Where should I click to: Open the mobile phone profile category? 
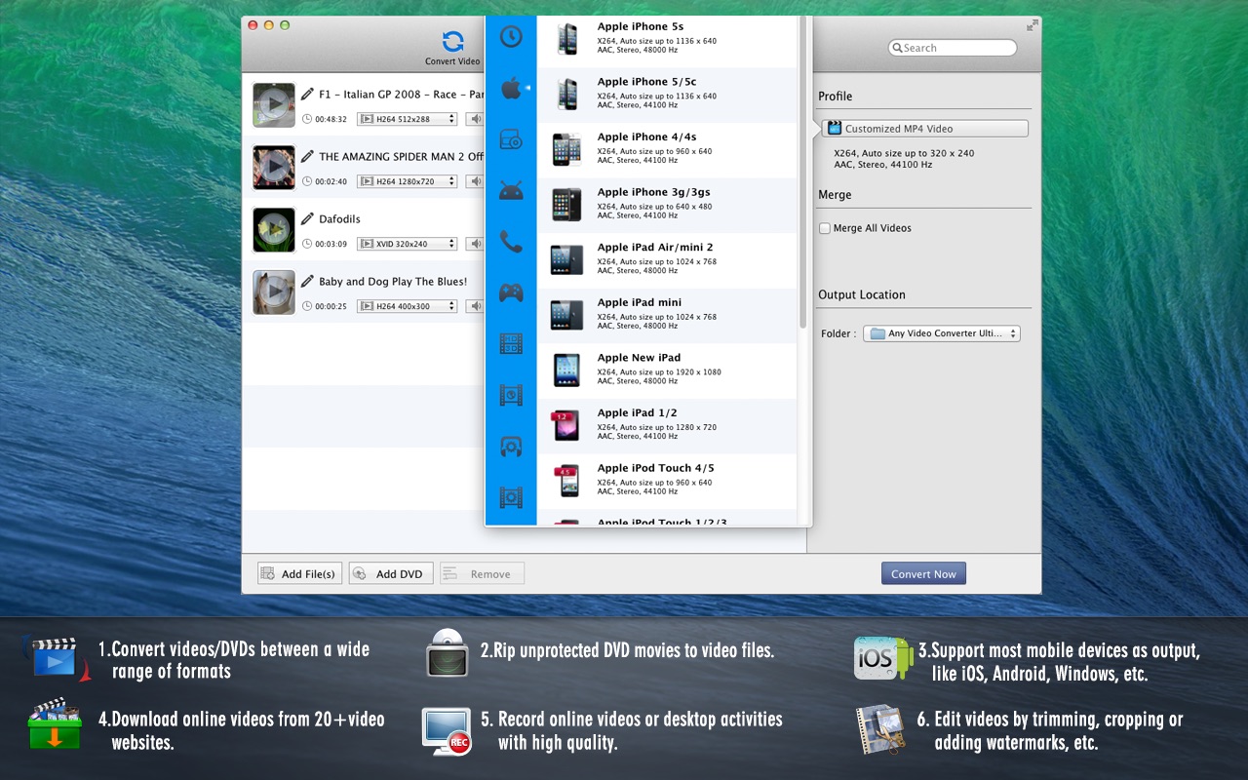click(x=511, y=241)
